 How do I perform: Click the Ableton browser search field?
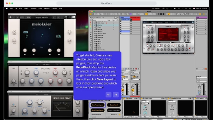coord(104,17)
